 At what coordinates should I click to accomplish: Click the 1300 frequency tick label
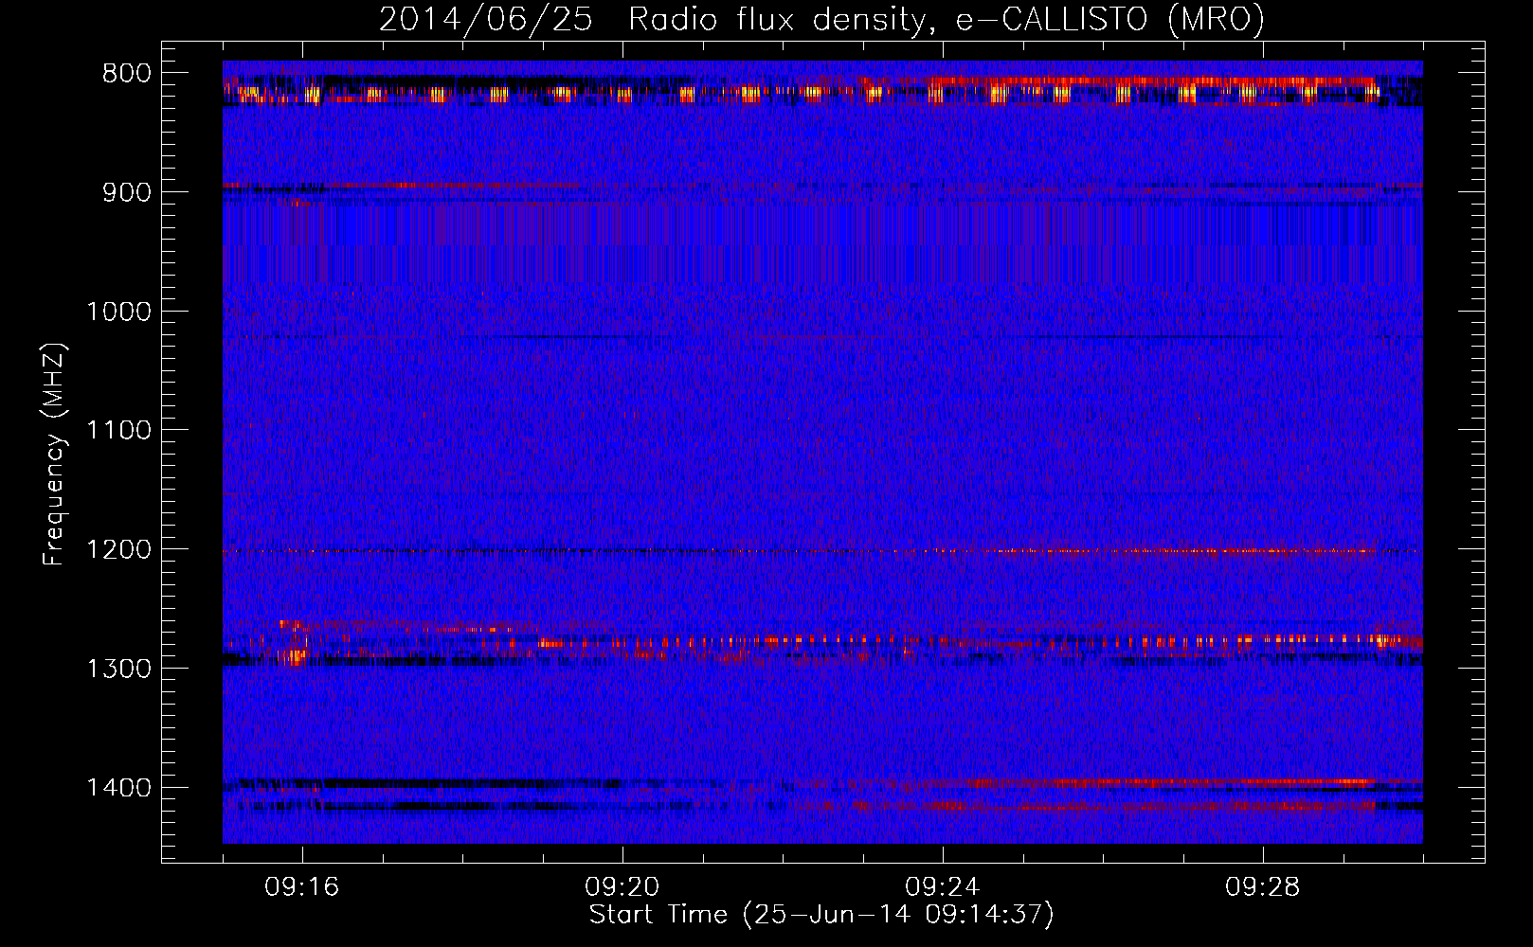click(x=118, y=669)
